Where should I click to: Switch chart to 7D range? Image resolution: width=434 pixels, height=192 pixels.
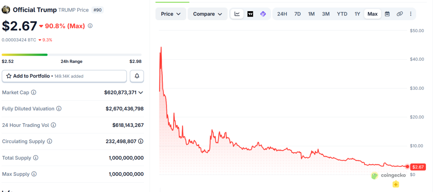(298, 14)
